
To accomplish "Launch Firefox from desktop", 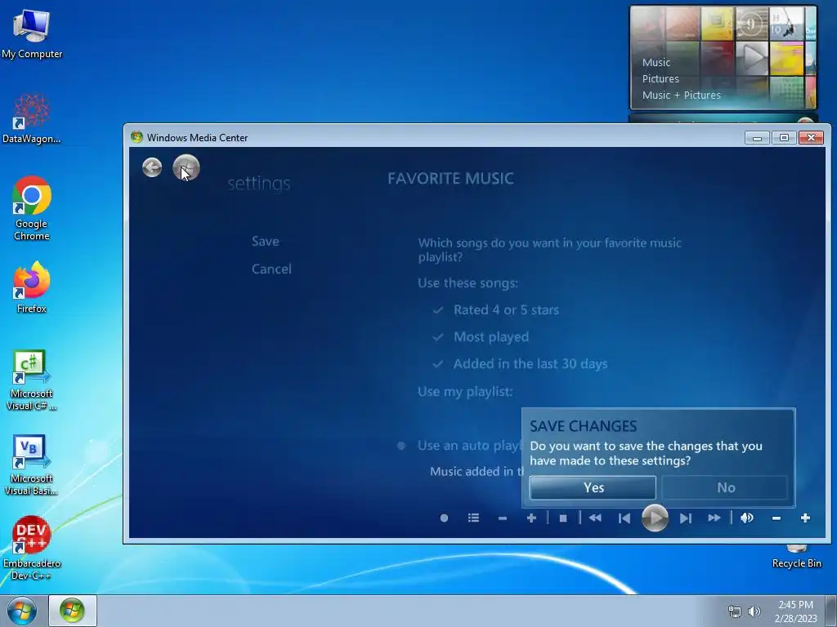I will (32, 287).
